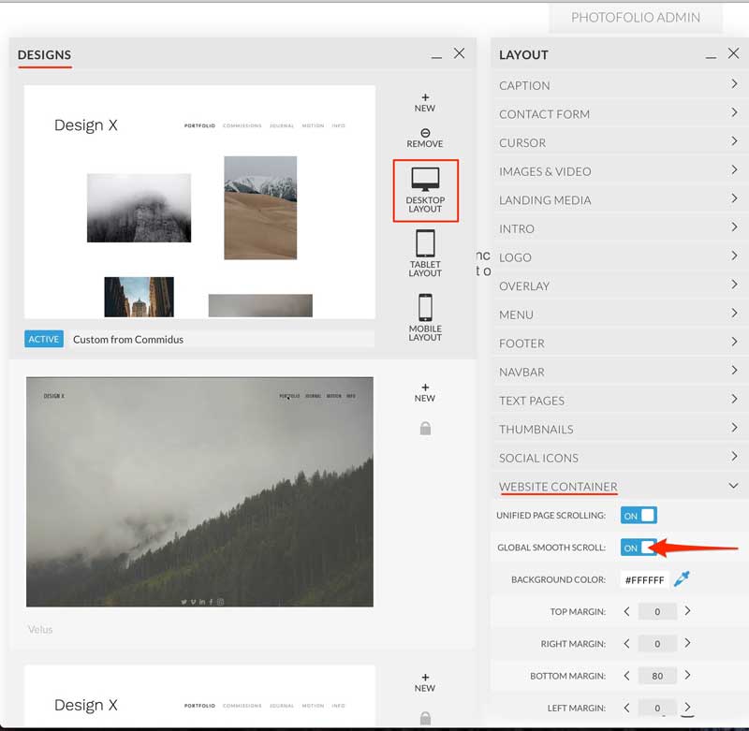The image size is (749, 731).
Task: Open Photofolio Admin button
Action: (x=636, y=18)
